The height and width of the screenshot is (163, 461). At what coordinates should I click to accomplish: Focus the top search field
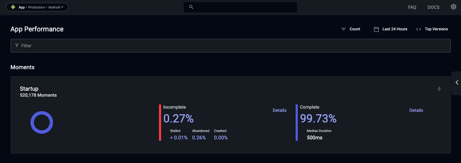tap(240, 7)
